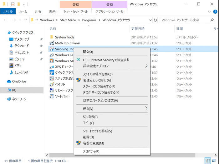
Task: Select 以前のバージョンの復元(V)
Action: pos(100,101)
